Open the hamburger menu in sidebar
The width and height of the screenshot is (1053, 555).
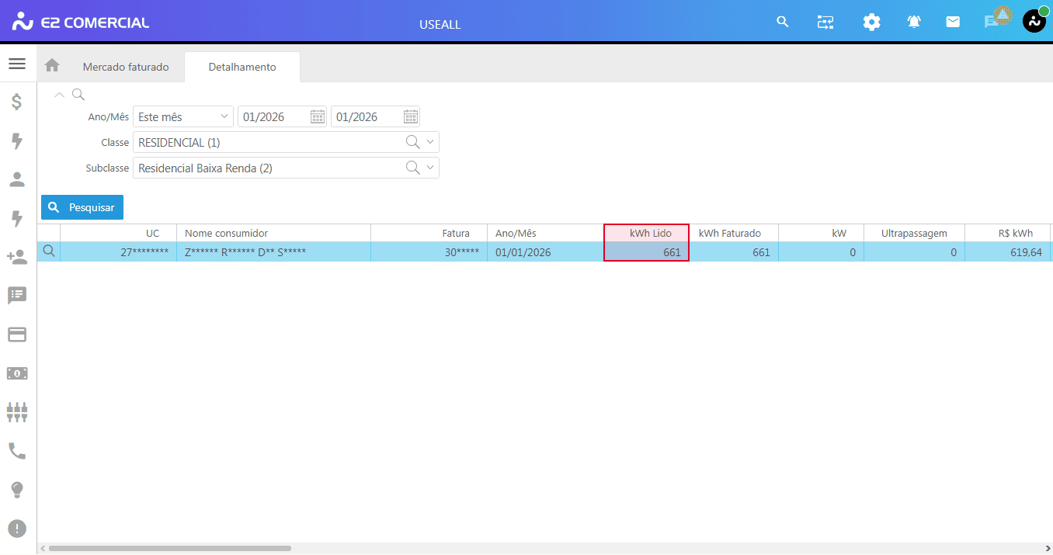tap(17, 64)
